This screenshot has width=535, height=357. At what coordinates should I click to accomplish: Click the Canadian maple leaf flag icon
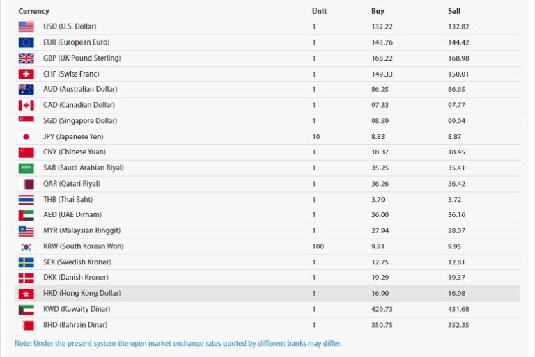26,105
